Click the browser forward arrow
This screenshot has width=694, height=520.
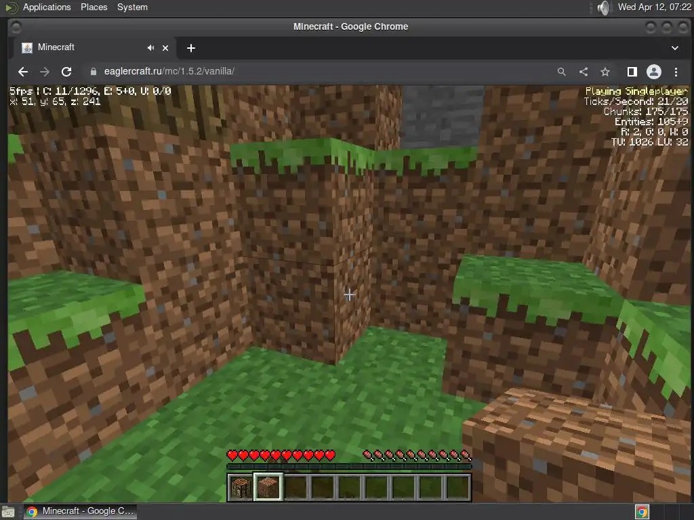coord(45,72)
